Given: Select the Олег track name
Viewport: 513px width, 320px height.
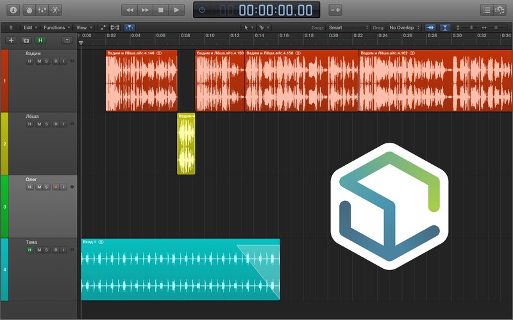Looking at the screenshot, I should coord(31,179).
